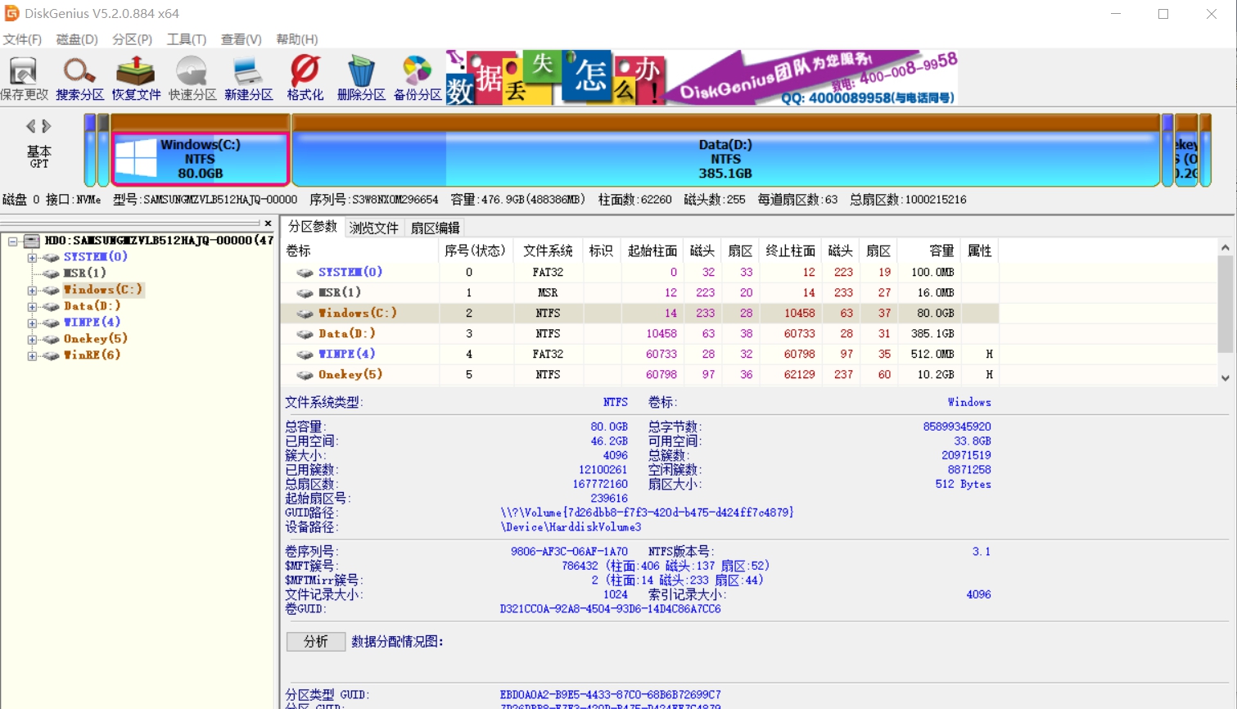Click the drive icon in Data(D:) table row
The width and height of the screenshot is (1237, 709).
point(305,334)
